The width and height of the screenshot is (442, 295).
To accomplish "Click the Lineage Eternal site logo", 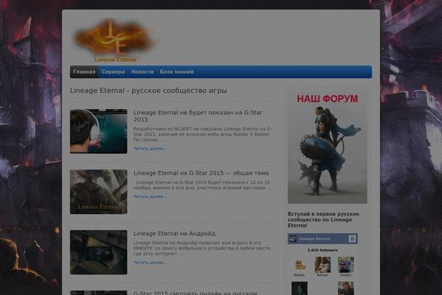I will (115, 40).
